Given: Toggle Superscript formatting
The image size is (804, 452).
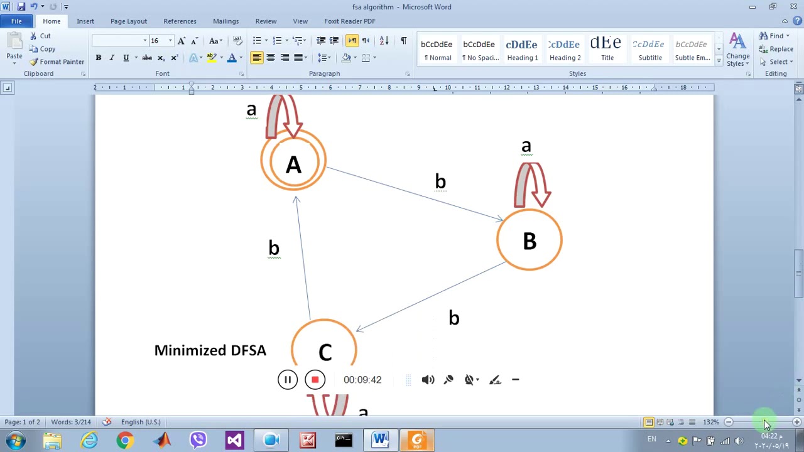Looking at the screenshot, I should 174,58.
